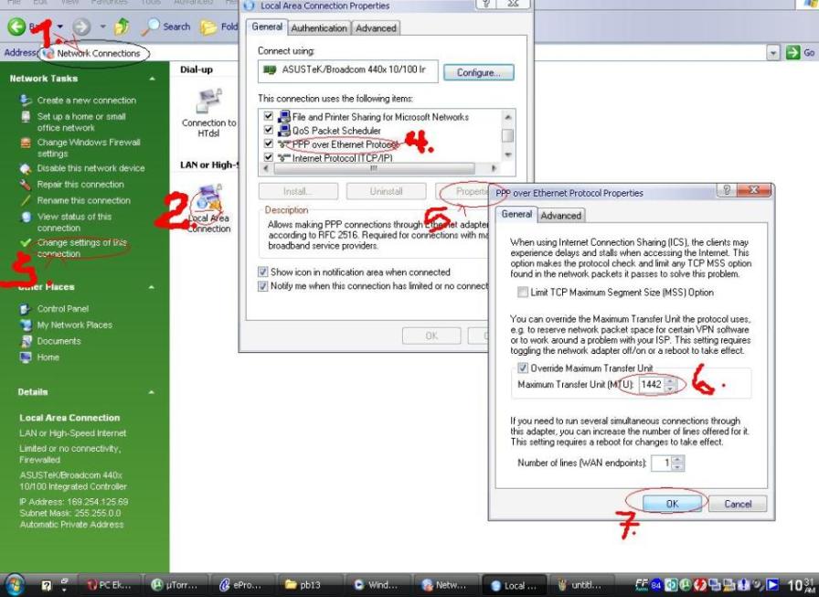The height and width of the screenshot is (597, 819).
Task: Open the Local Area Connection icon
Action: 209,203
